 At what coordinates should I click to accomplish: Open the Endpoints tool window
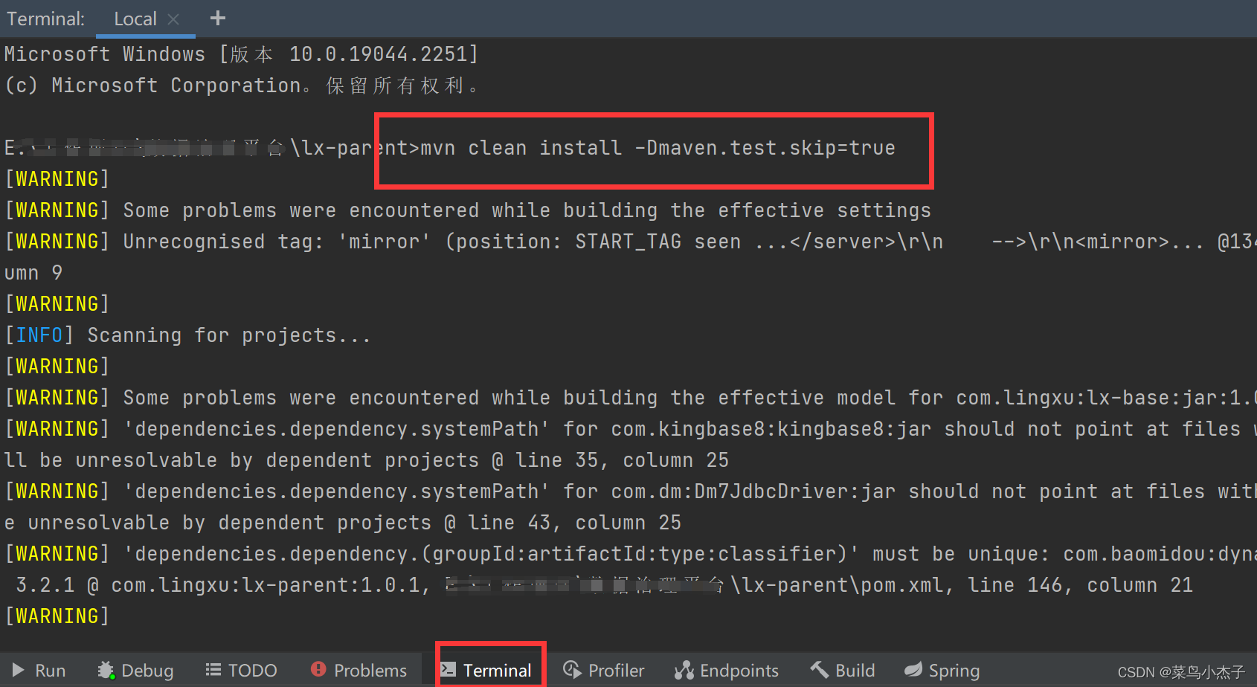point(726,671)
